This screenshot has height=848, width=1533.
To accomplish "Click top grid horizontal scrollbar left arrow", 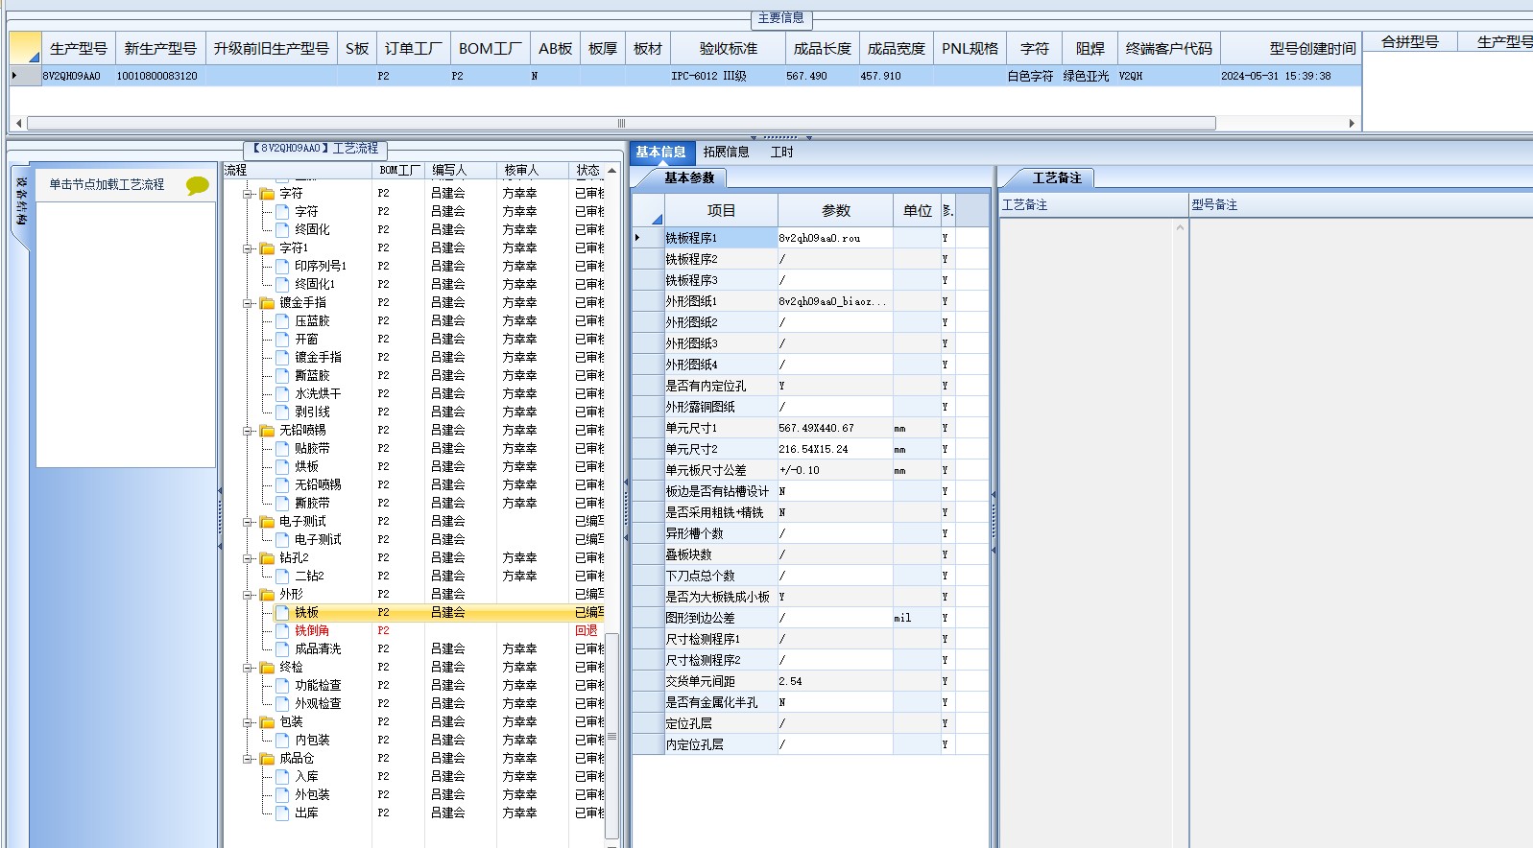I will (x=19, y=123).
